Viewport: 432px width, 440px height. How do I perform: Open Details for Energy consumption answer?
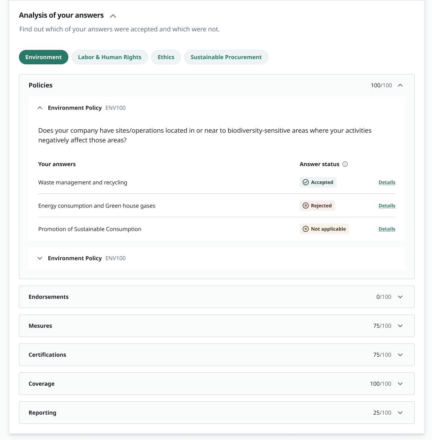(x=387, y=206)
